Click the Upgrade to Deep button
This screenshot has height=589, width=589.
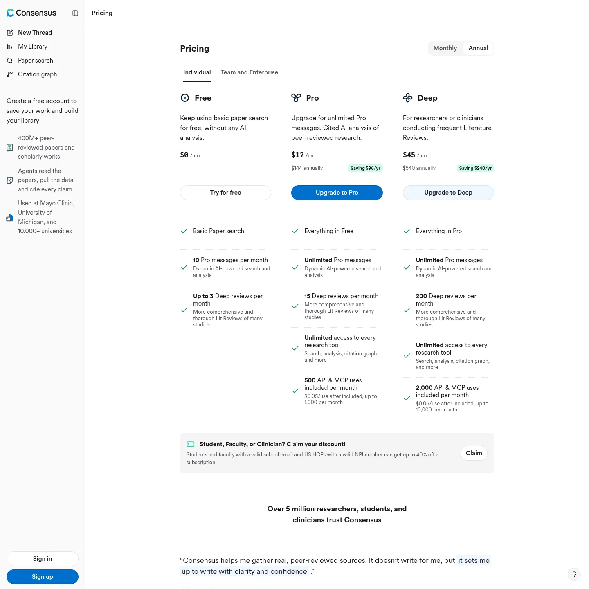pos(448,193)
